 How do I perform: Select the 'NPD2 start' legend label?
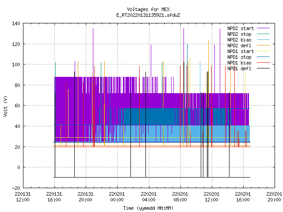tap(241, 28)
